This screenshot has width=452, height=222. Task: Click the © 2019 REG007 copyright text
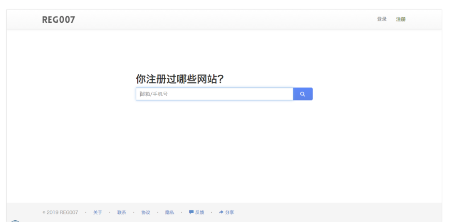[62, 212]
